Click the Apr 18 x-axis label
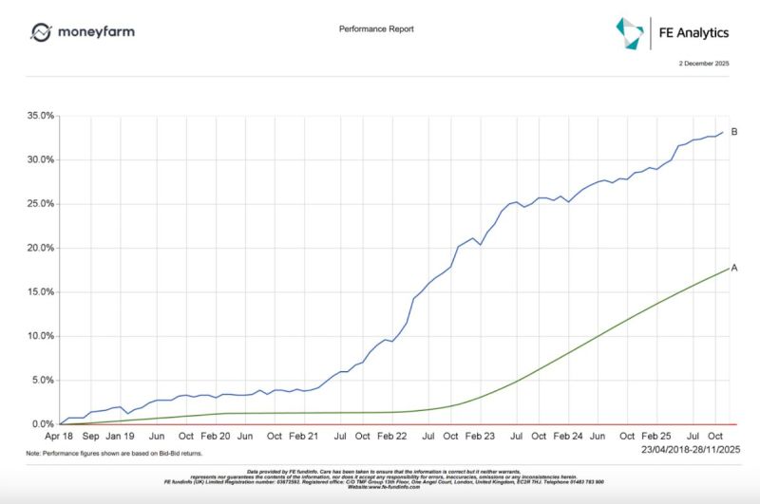This screenshot has height=504, width=760. [x=60, y=437]
